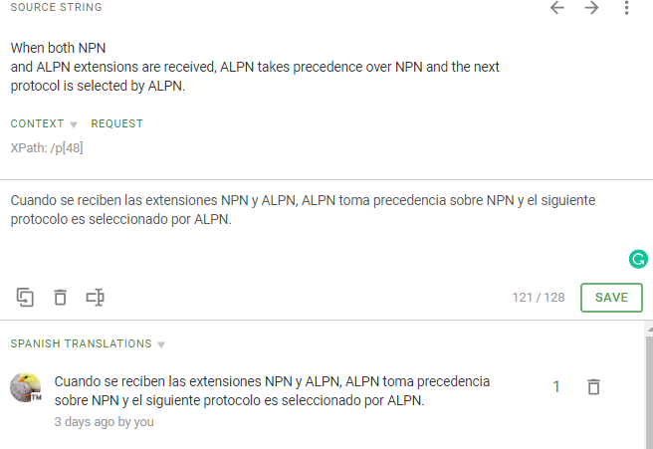The image size is (653, 449).
Task: Select the suggested translation by you
Action: (x=272, y=390)
